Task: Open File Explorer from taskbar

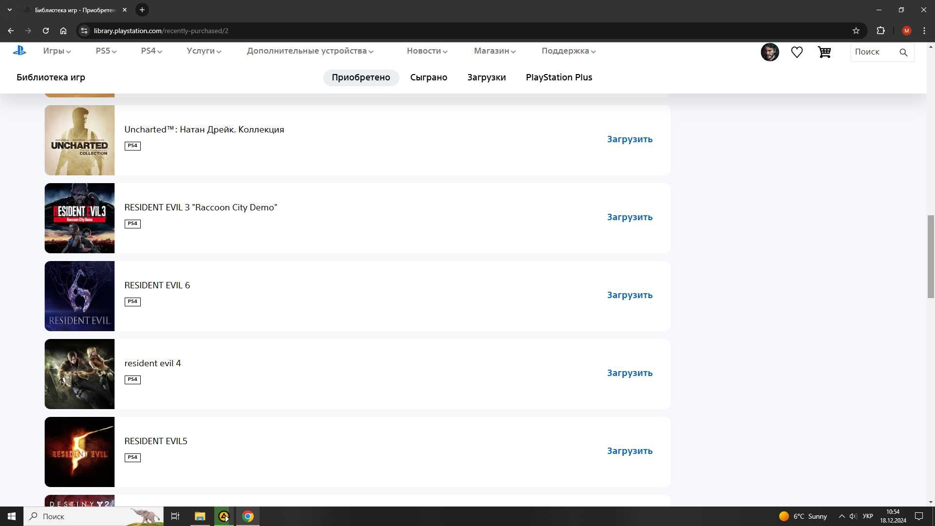Action: click(200, 516)
